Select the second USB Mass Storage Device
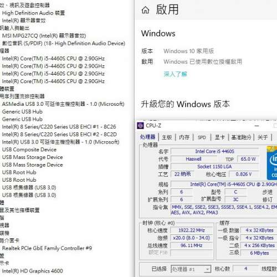The image size is (277, 277). tap(33, 165)
